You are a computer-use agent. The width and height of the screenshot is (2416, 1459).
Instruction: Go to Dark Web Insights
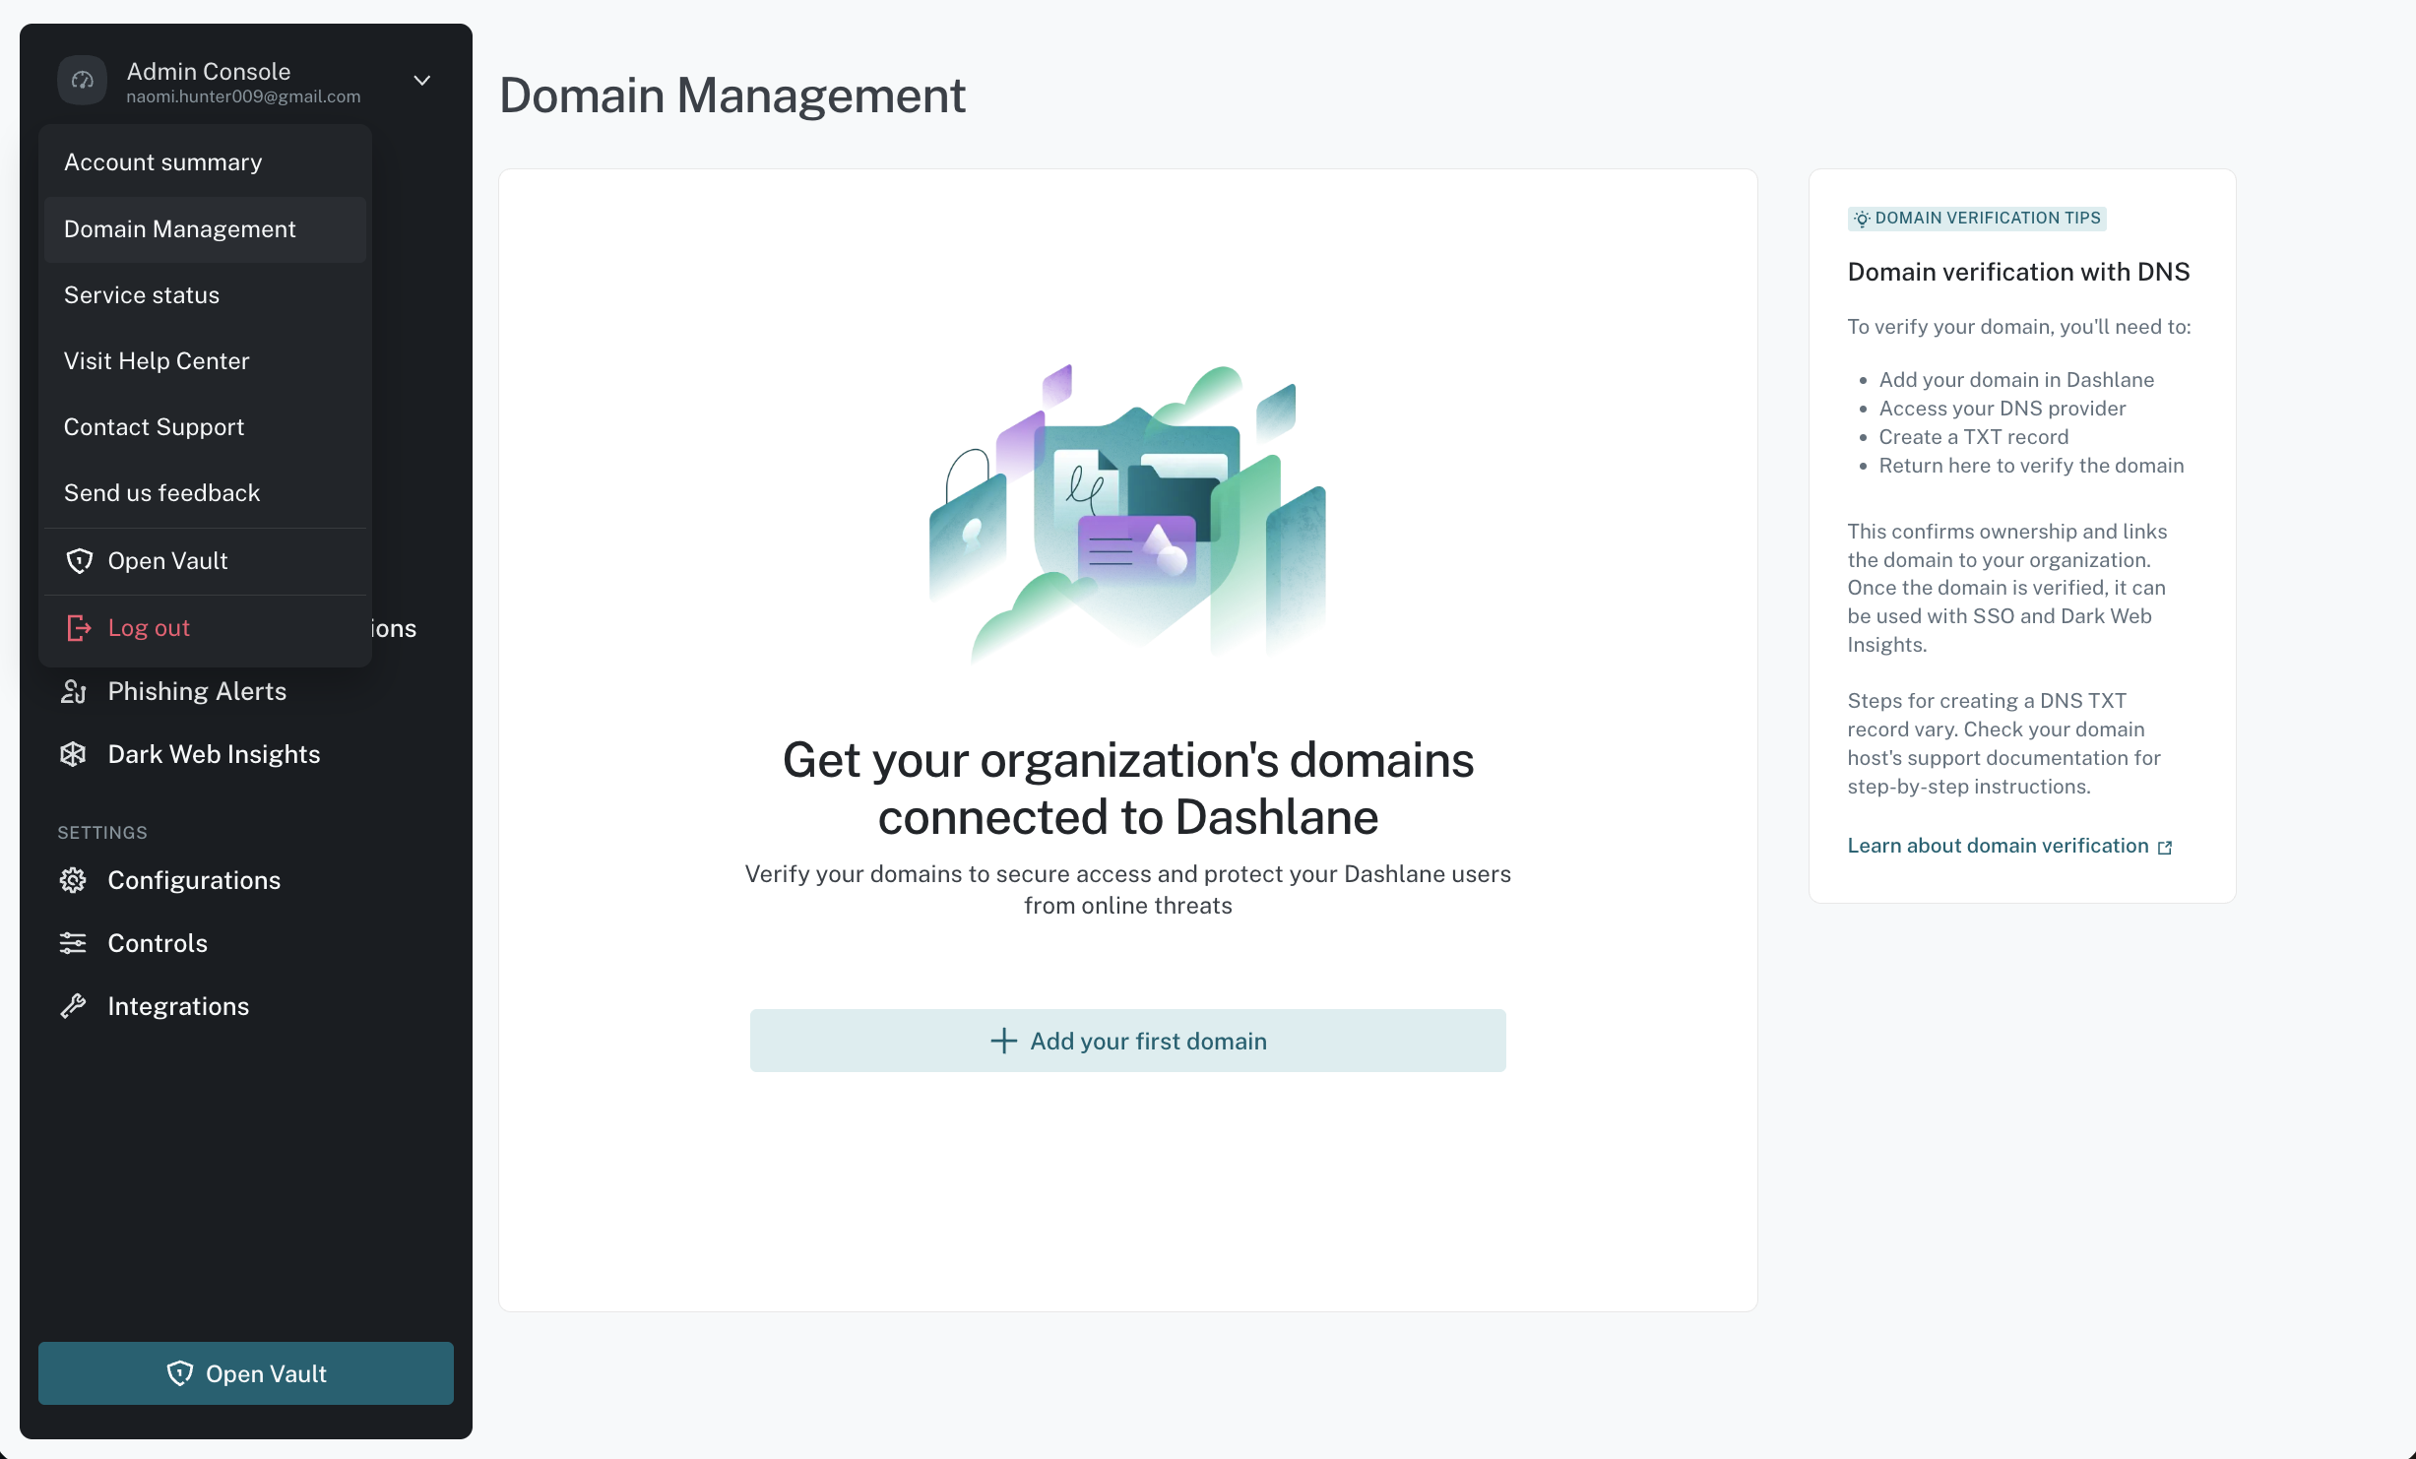[x=214, y=755]
